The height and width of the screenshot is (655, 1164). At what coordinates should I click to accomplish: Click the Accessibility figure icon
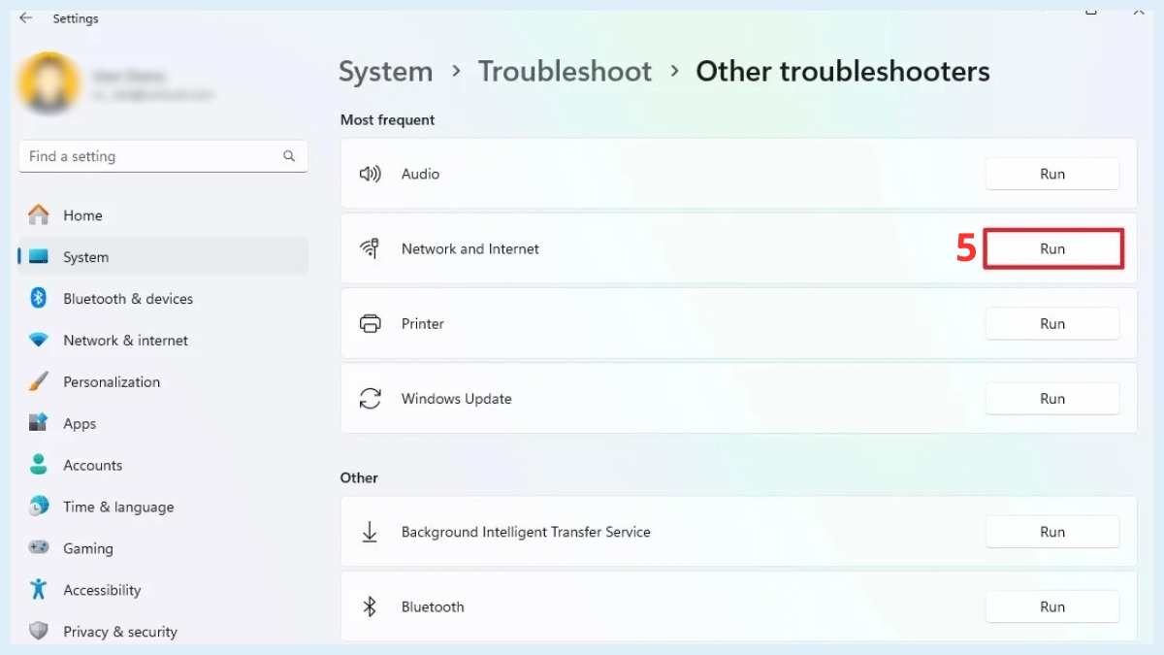[39, 590]
